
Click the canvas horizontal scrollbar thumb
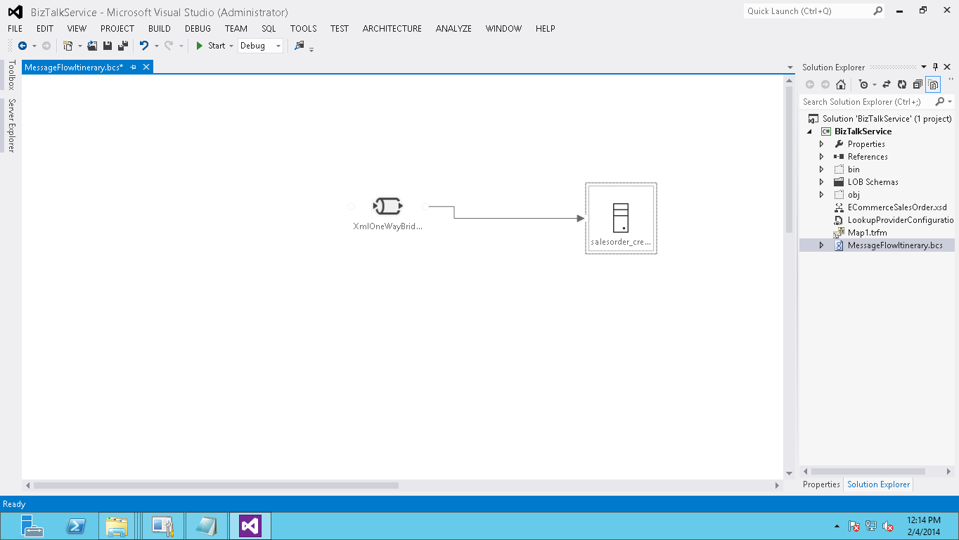pyautogui.click(x=216, y=485)
